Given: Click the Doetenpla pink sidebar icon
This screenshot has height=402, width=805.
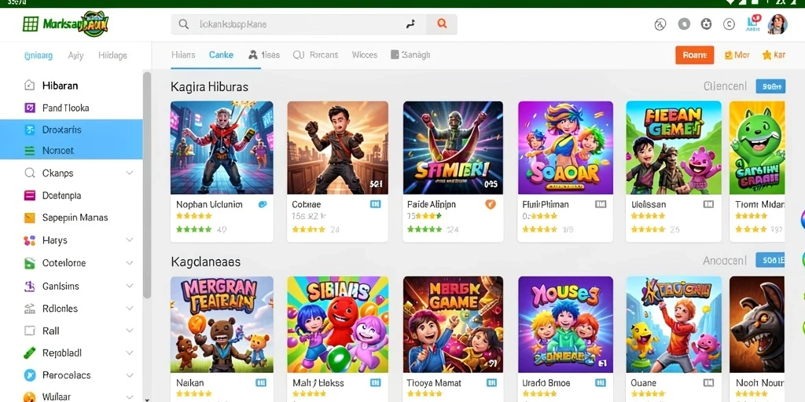Looking at the screenshot, I should [x=30, y=196].
